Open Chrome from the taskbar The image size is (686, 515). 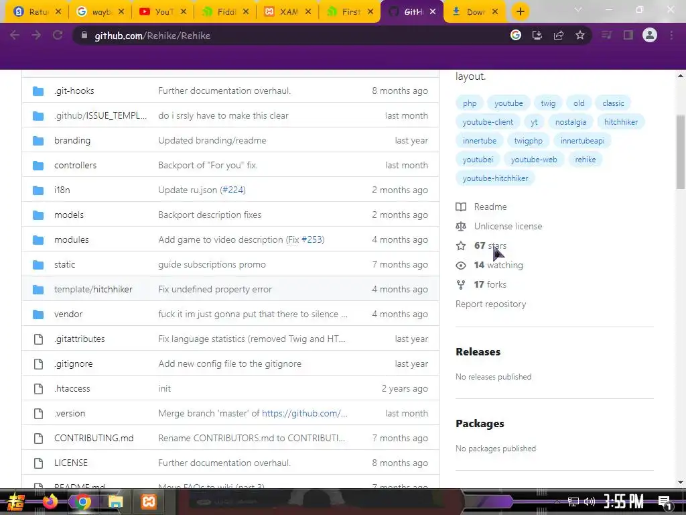click(x=82, y=502)
